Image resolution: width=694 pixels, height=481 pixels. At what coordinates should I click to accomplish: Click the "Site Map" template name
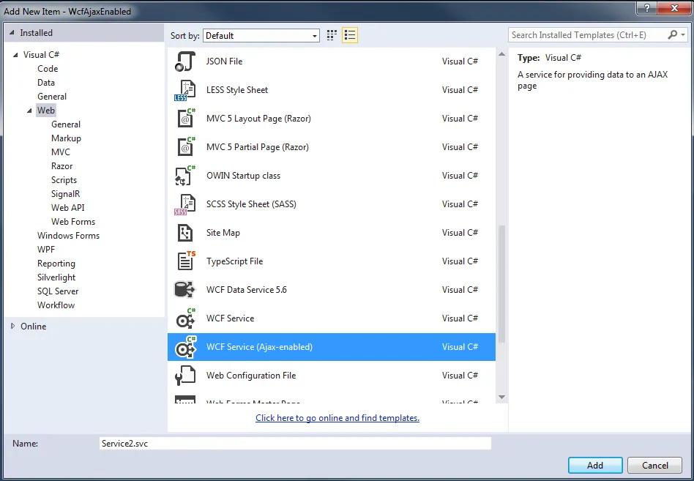[223, 233]
